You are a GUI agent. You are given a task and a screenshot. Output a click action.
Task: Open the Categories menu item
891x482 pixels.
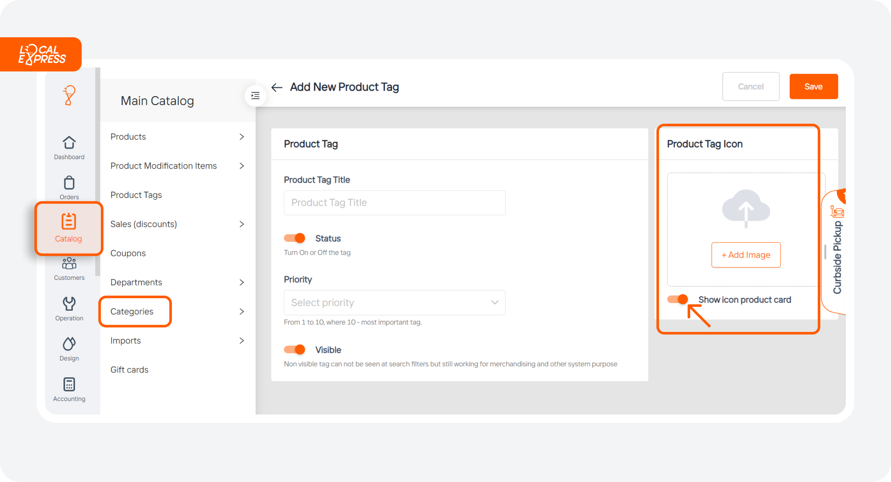click(135, 311)
